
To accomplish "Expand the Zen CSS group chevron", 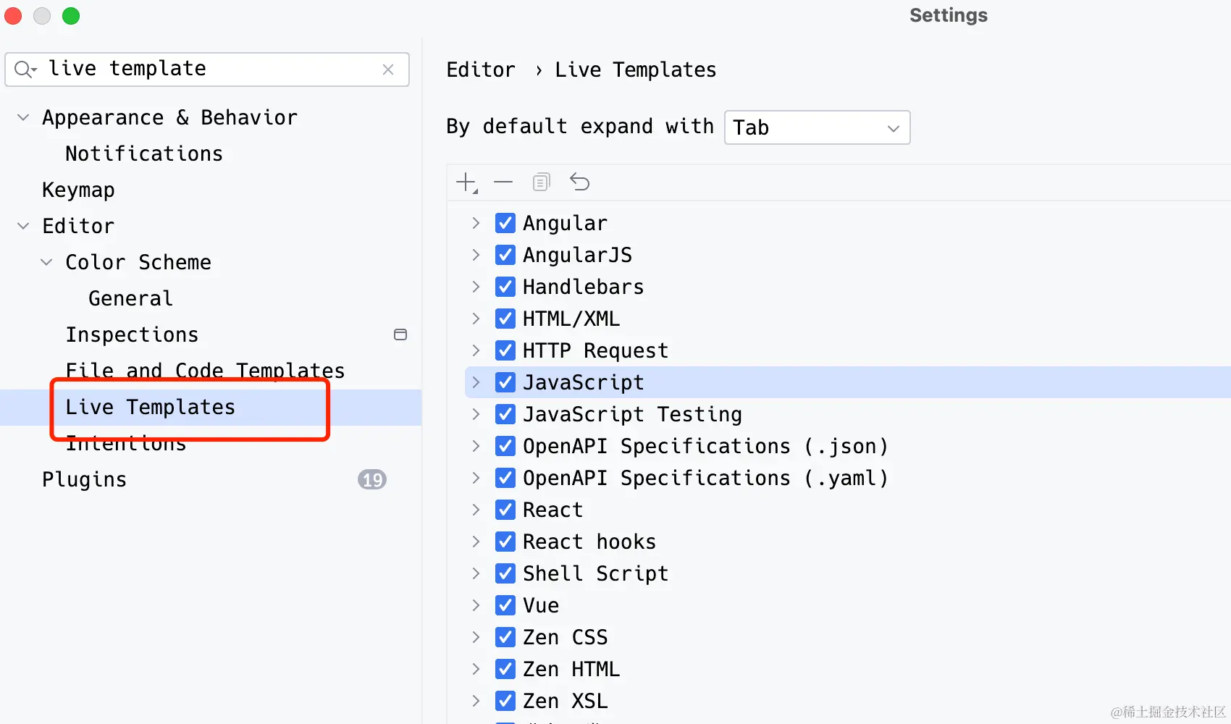I will 476,637.
